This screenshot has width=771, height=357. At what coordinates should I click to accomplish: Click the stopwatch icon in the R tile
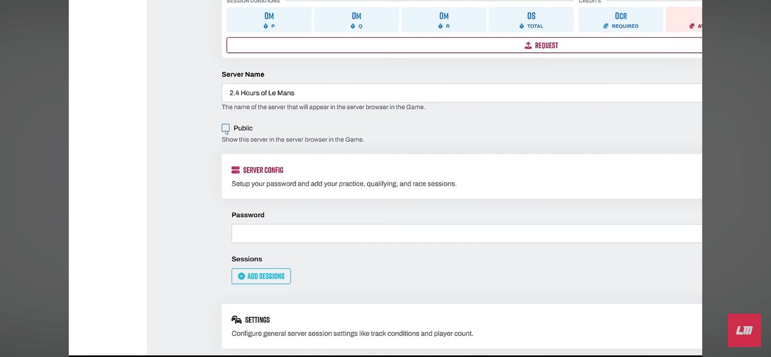point(440,26)
